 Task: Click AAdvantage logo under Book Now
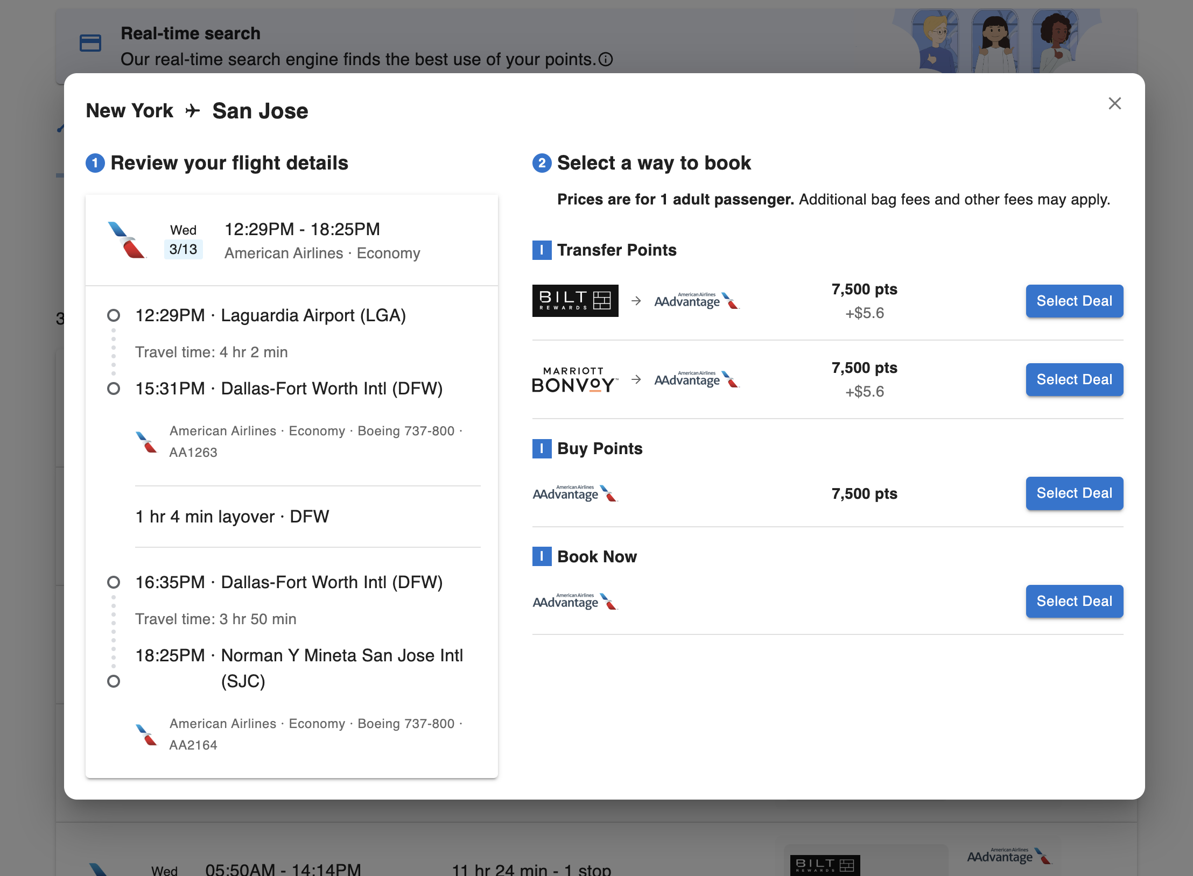point(575,602)
